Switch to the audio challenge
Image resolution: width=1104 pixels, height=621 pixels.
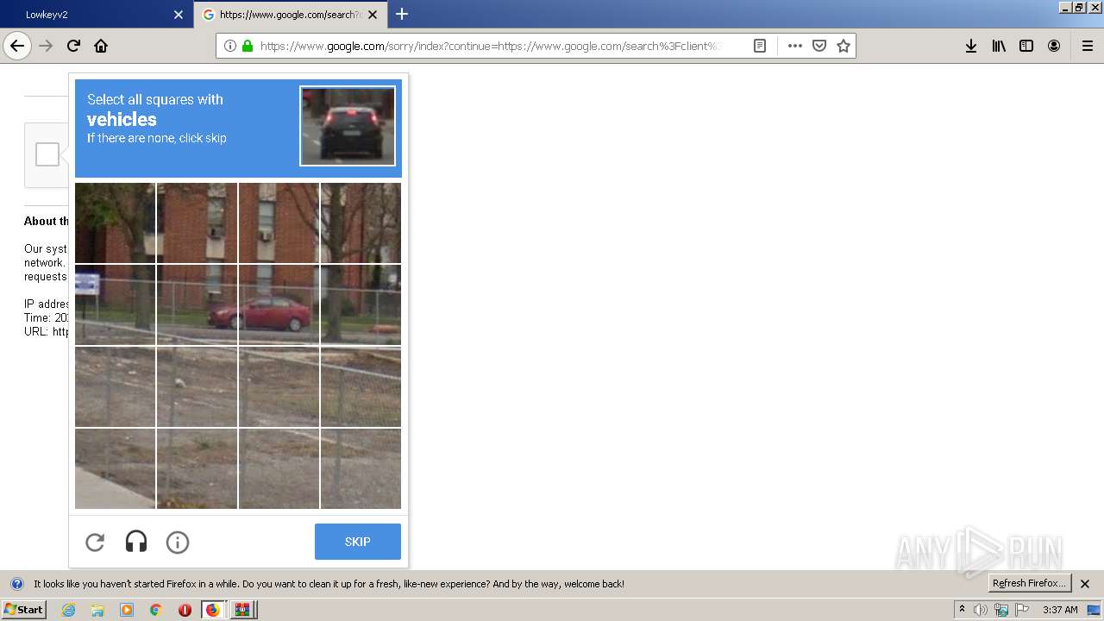(x=136, y=542)
